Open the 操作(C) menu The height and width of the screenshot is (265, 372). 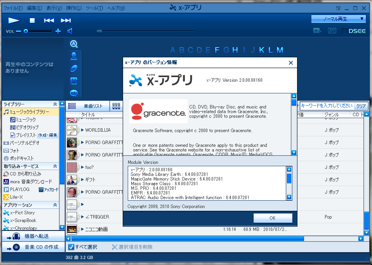tap(74, 8)
